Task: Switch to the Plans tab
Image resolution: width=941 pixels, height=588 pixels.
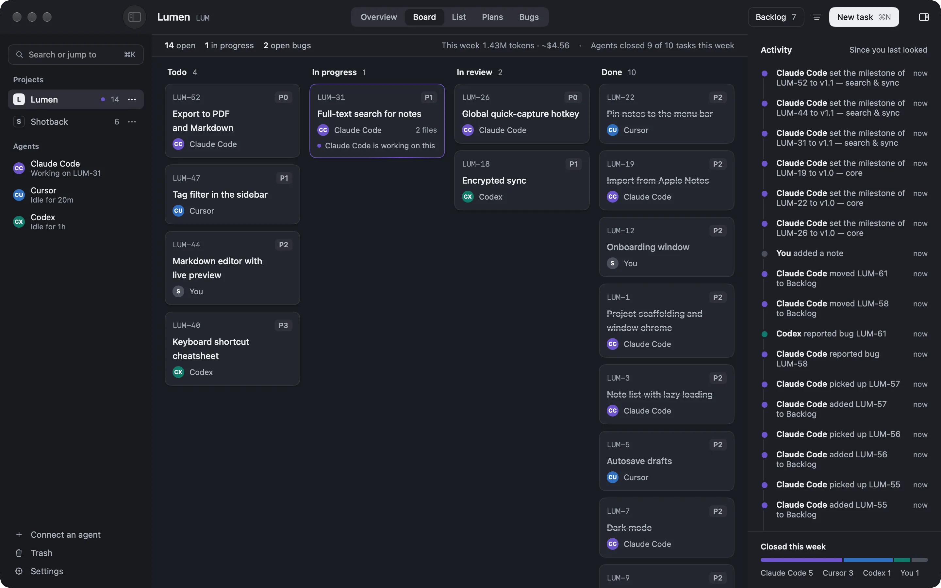Action: point(492,17)
